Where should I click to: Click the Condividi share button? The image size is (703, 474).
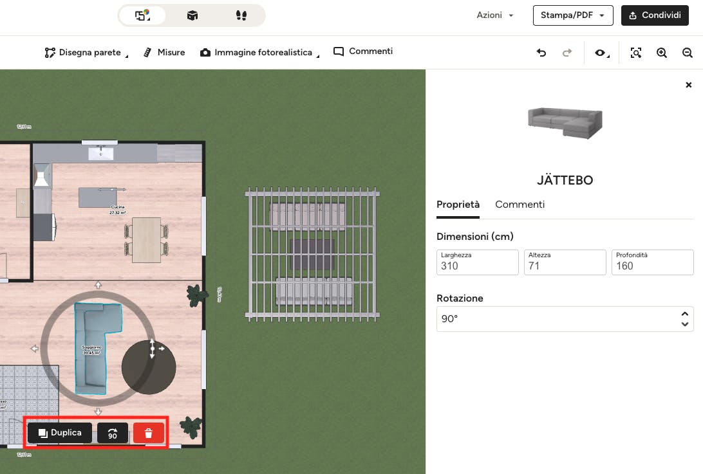(655, 15)
